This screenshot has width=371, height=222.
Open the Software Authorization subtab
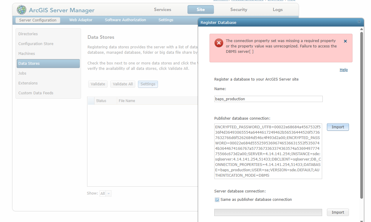(125, 20)
